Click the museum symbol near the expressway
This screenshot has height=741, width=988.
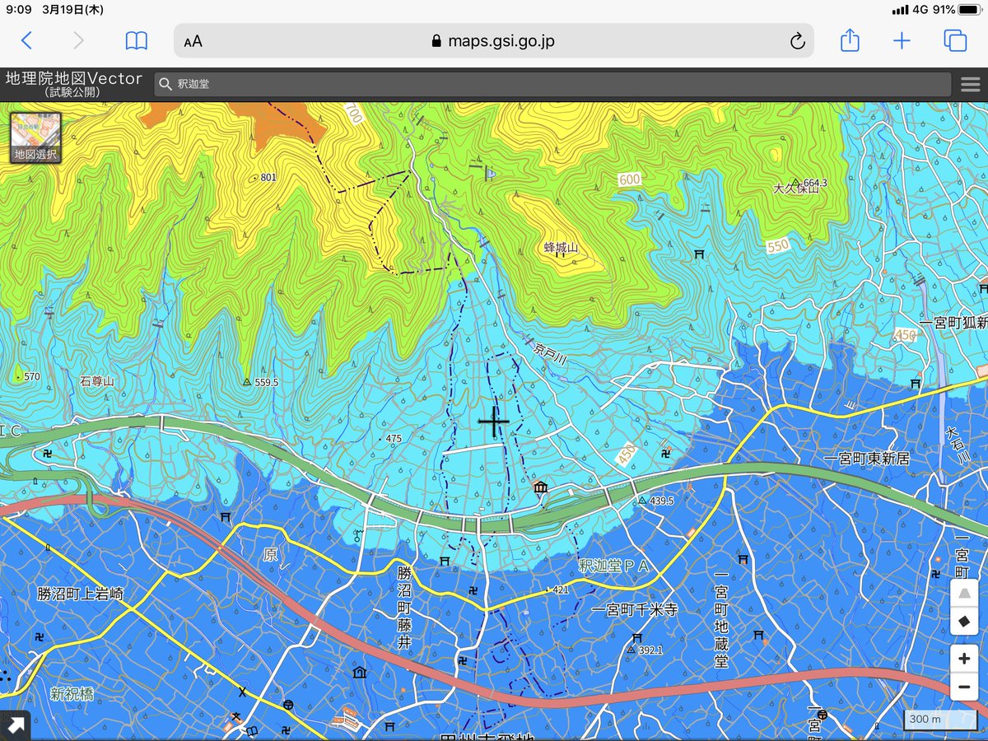point(540,487)
